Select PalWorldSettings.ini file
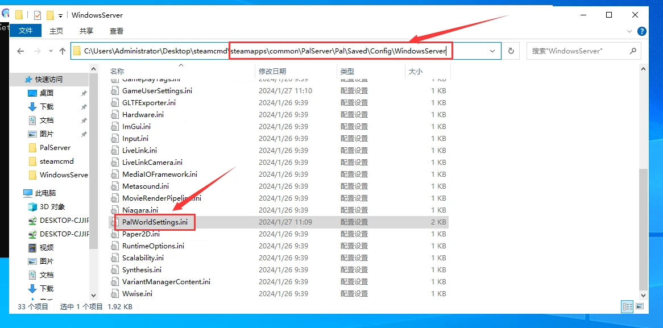The image size is (663, 328). [155, 222]
